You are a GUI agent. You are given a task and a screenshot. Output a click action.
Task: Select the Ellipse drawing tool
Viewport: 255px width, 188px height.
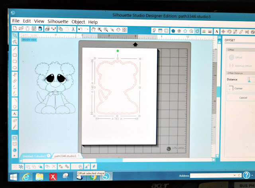pos(15,68)
